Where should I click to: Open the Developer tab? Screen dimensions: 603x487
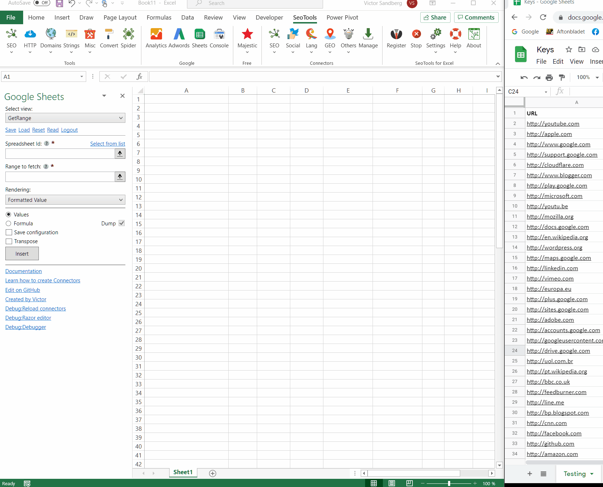click(x=269, y=17)
